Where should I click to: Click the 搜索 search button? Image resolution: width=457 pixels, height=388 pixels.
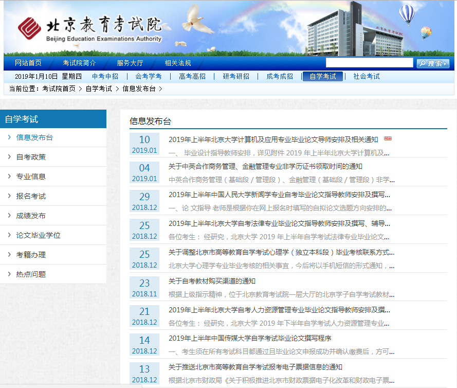(432, 63)
